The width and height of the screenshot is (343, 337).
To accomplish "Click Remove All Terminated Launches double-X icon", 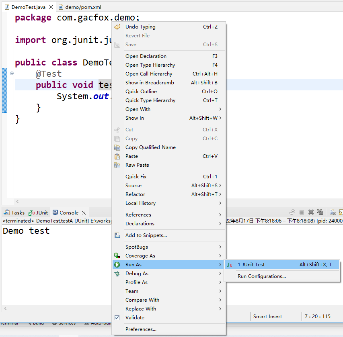I will coord(320,212).
